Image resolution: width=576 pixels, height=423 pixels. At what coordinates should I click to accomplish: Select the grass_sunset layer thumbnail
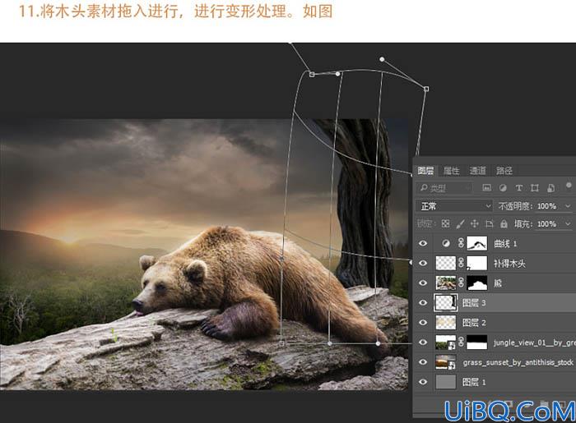pyautogui.click(x=446, y=362)
